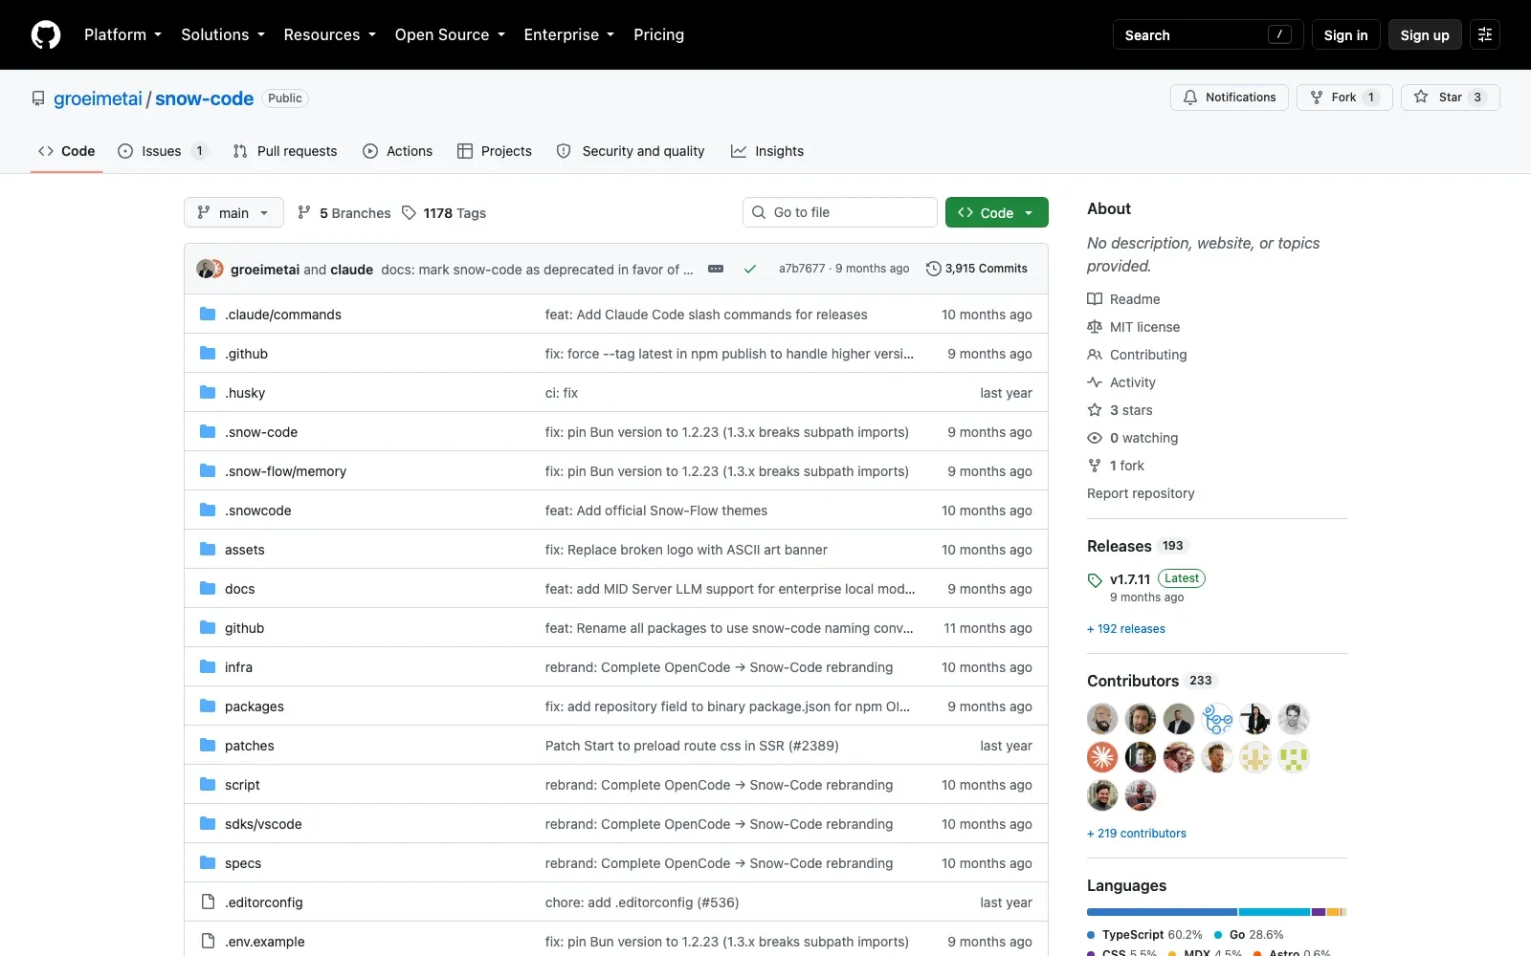
Task: Focus the header Search field
Action: point(1208,34)
